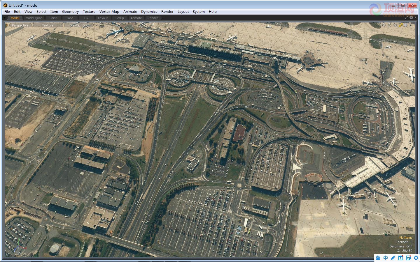Open the calendar icon in IME bar
This screenshot has height=262, width=420.
tap(401, 258)
